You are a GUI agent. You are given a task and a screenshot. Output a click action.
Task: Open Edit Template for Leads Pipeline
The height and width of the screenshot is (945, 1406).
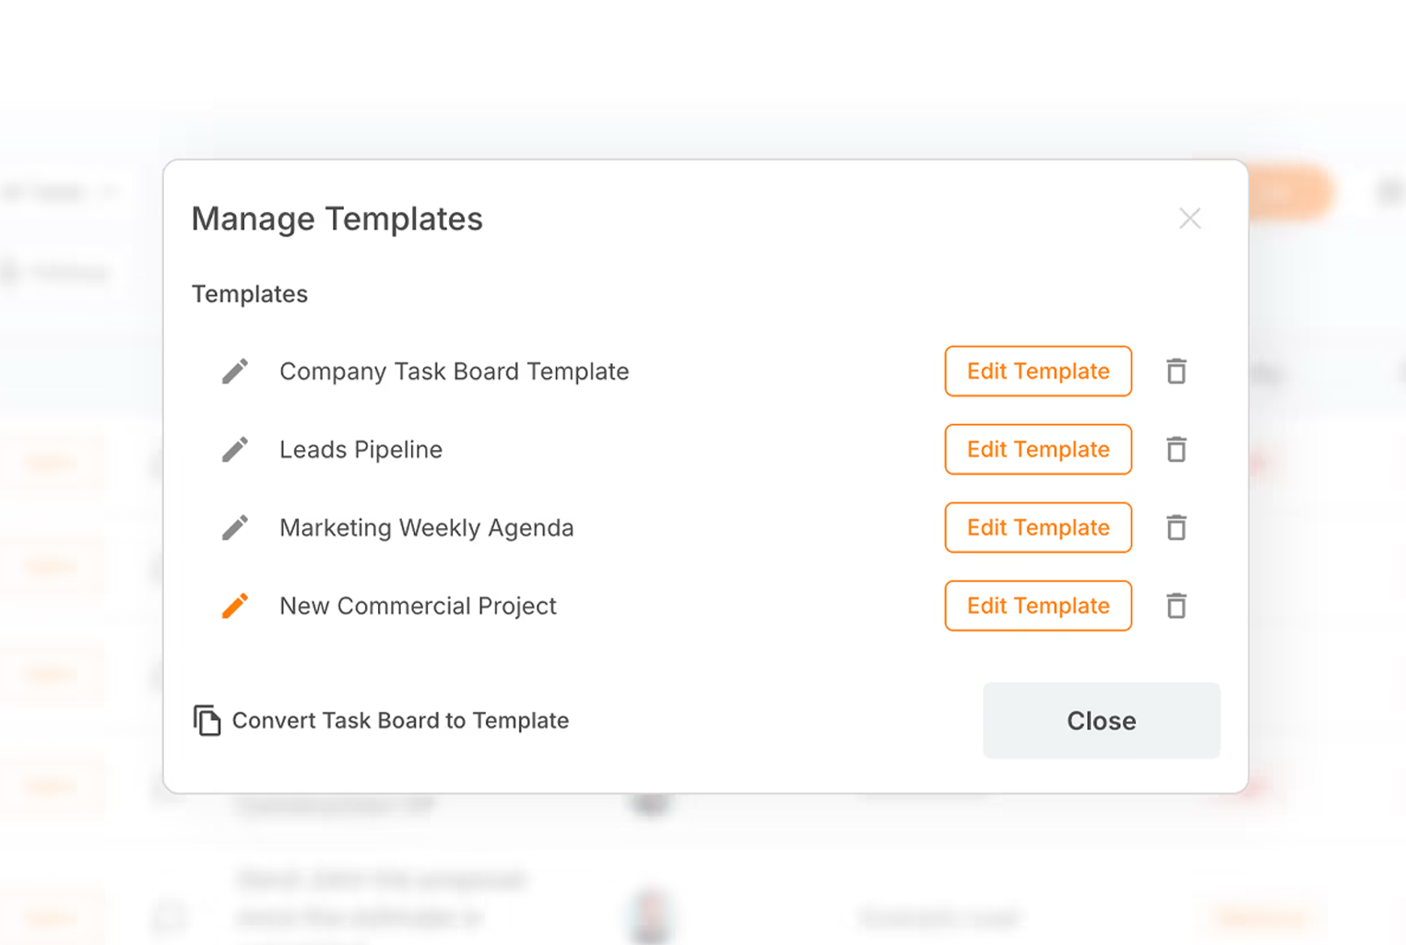pos(1038,450)
